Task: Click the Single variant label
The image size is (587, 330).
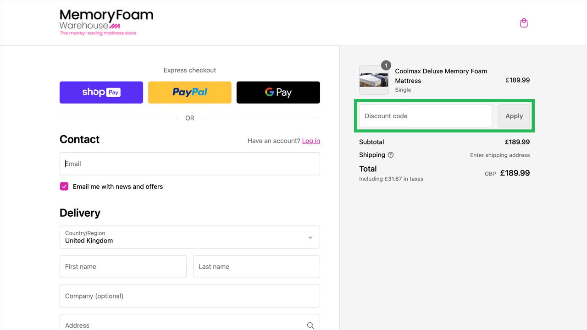Action: pos(403,90)
